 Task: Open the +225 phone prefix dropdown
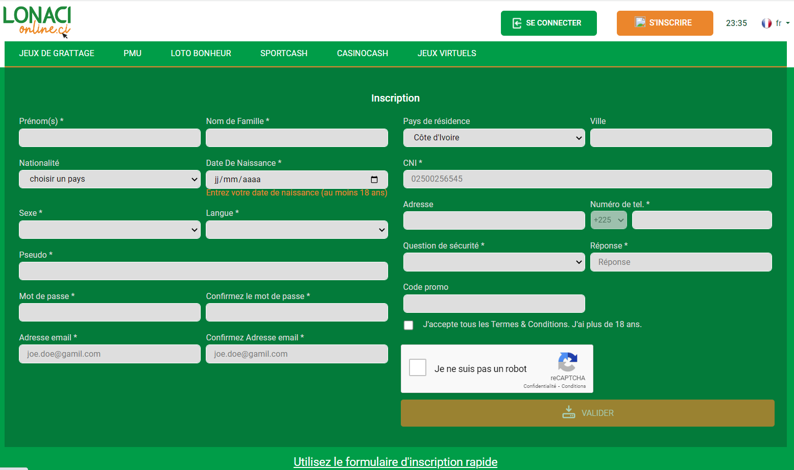click(x=609, y=220)
